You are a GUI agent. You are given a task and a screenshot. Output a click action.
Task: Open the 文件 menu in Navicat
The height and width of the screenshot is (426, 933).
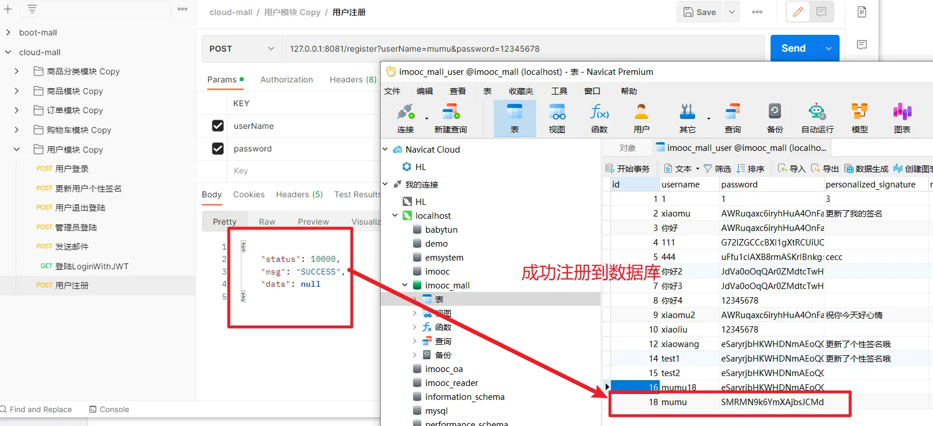[x=392, y=91]
